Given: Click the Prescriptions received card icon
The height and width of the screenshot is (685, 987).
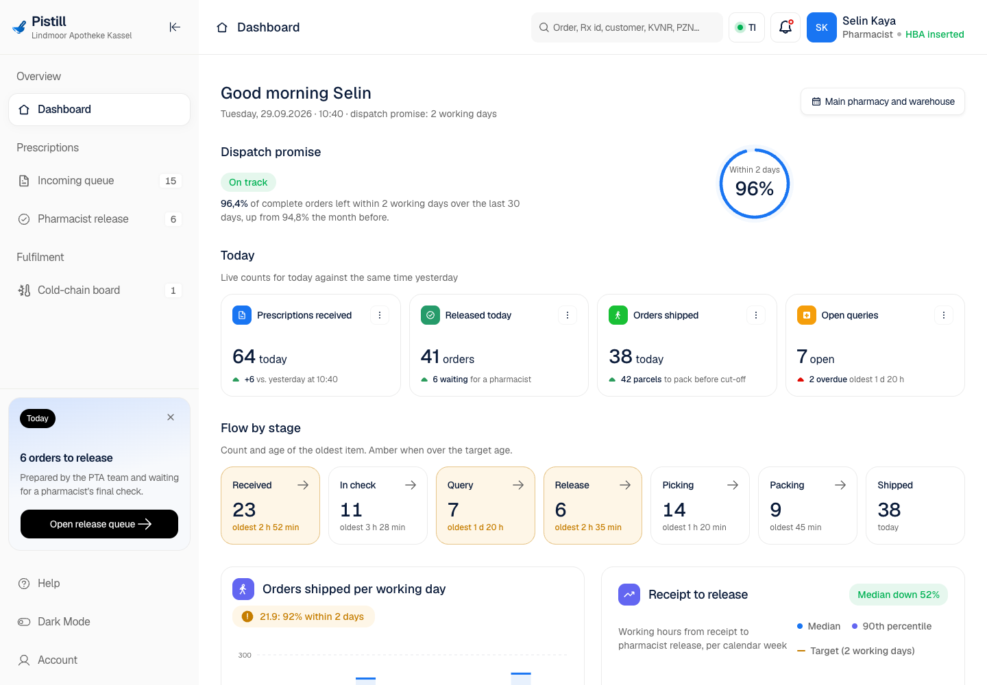Looking at the screenshot, I should [242, 315].
